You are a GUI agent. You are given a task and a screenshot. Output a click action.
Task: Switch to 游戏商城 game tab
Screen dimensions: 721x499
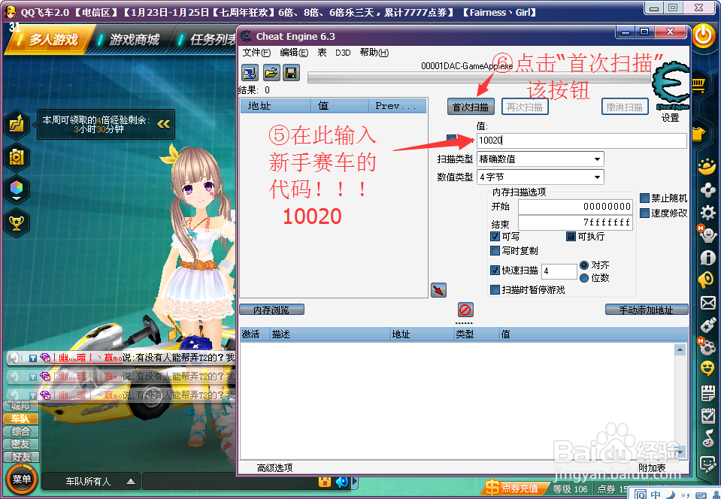pos(133,40)
